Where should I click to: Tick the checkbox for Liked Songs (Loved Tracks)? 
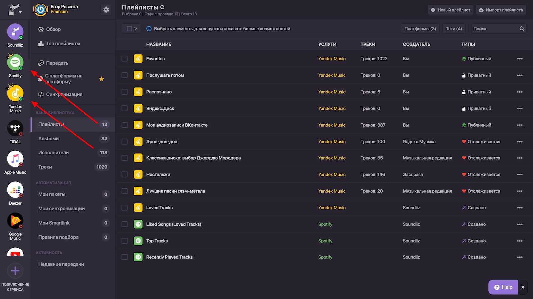pos(125,224)
